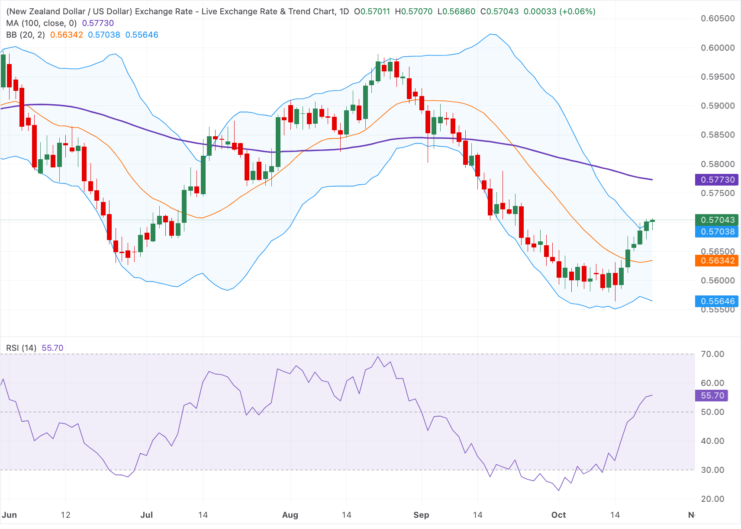Click the chart title 'Exchange Rate - Live Exchange Rate & Trend Chart'
Image resolution: width=741 pixels, height=529 pixels.
click(x=235, y=11)
